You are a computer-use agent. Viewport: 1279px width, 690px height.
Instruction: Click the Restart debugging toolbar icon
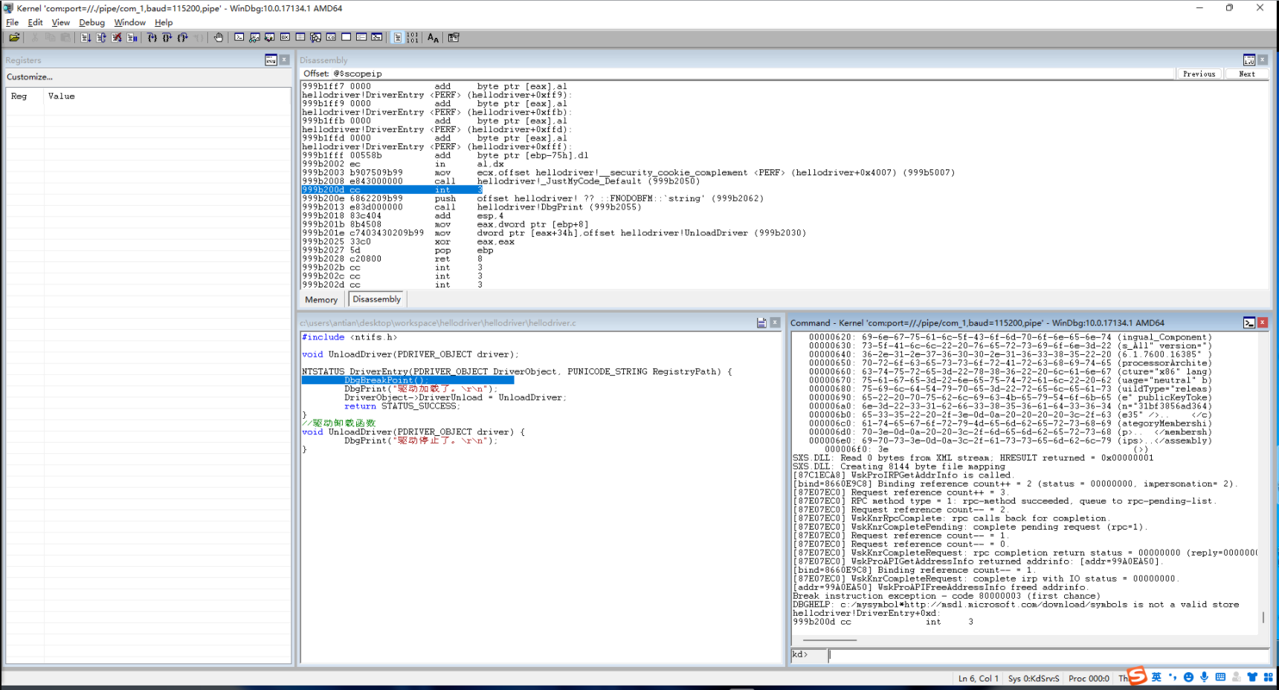[x=101, y=37]
